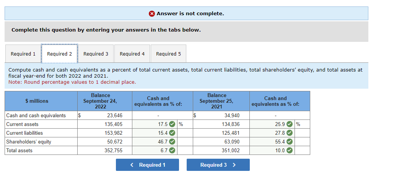
Task: Click green checkmark beside 10.0
Action: [290, 150]
